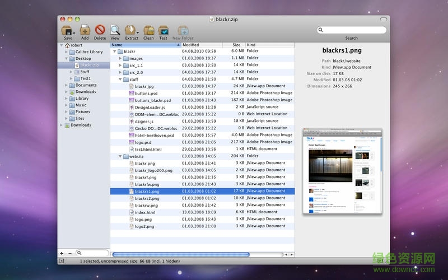Click the Save toolbar icon
This screenshot has width=448, height=280.
click(67, 30)
